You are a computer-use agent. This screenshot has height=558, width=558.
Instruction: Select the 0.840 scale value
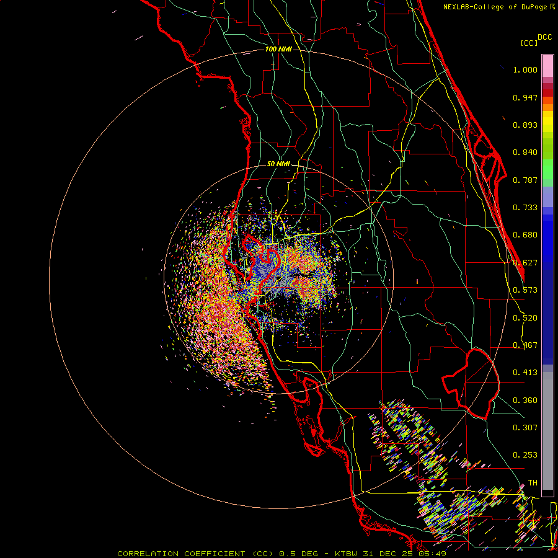(x=525, y=153)
